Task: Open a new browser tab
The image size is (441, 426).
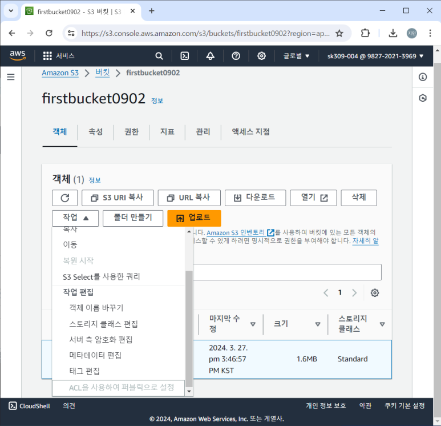Action: (x=152, y=11)
